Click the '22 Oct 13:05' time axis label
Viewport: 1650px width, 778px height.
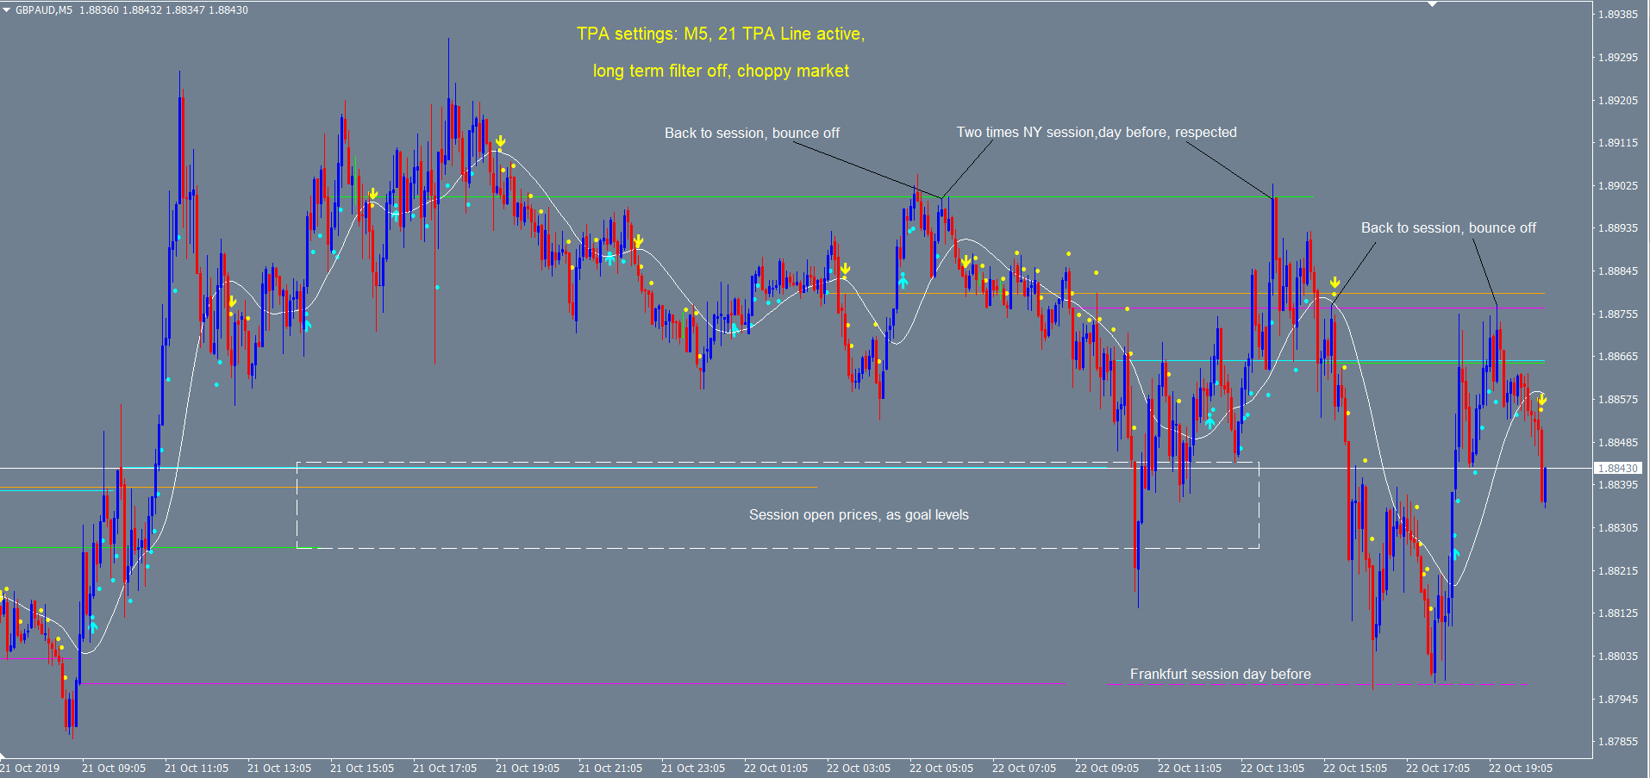pos(1272,768)
